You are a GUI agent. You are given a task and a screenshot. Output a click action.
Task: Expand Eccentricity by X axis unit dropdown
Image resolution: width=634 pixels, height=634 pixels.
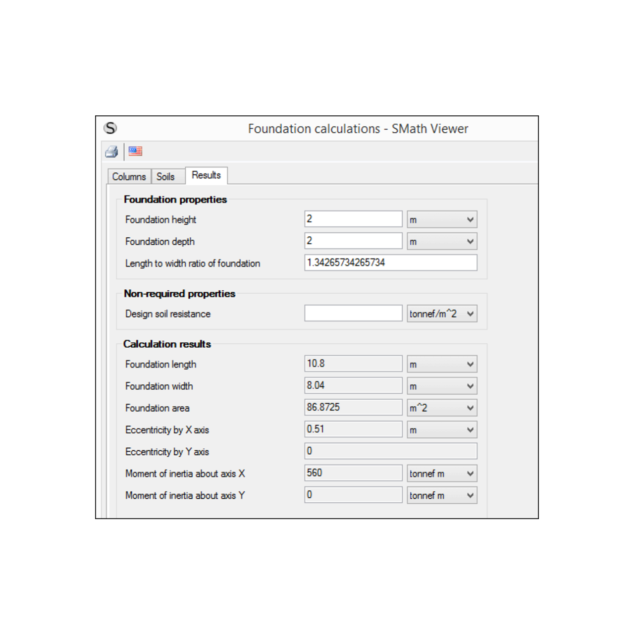(x=442, y=429)
